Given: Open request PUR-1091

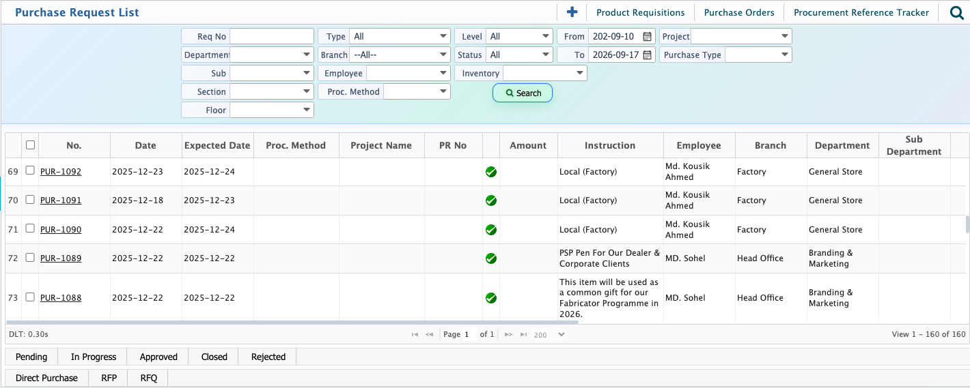Looking at the screenshot, I should (61, 200).
